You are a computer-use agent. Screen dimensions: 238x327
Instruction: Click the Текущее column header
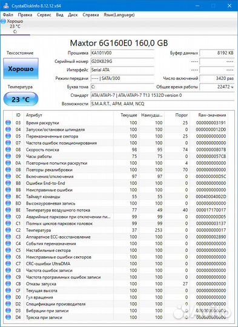pyautogui.click(x=129, y=115)
